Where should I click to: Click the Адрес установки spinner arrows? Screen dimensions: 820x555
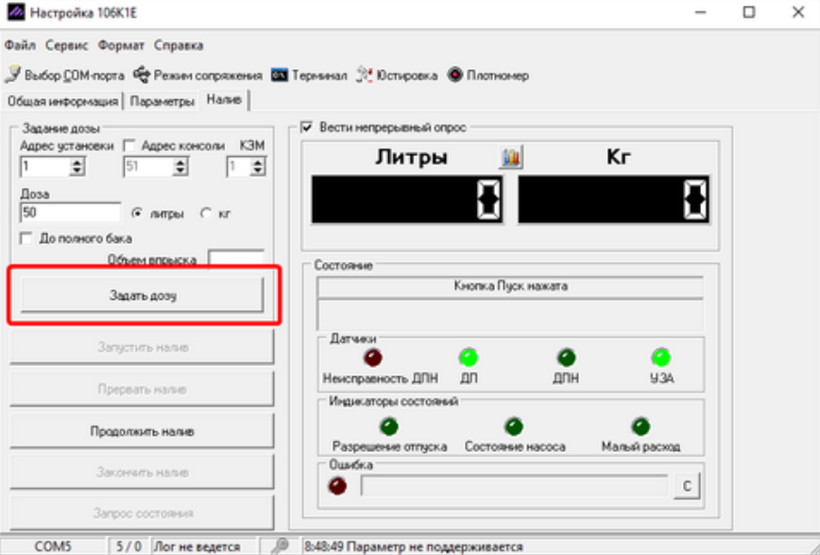[x=77, y=167]
